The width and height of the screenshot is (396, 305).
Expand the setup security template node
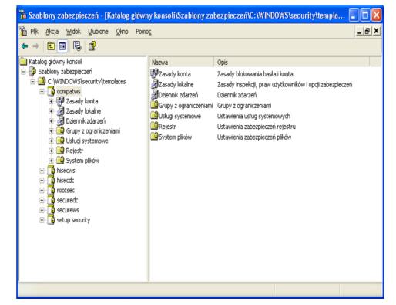pos(42,220)
